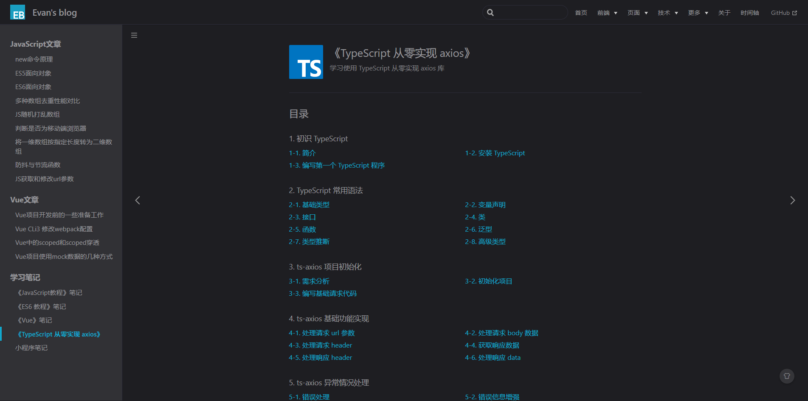Screen dimensions: 808x401
Task: Open sidebar article Vue CLi3 修改webpack配置
Action: coord(54,229)
